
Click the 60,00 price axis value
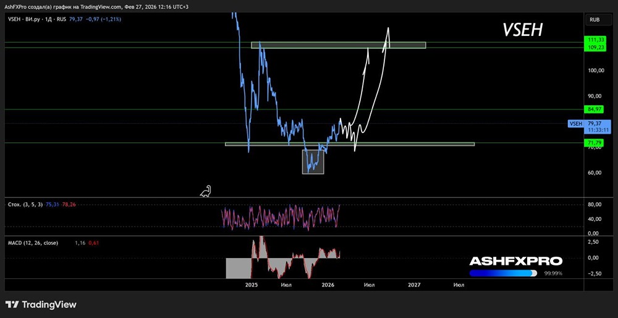pos(596,173)
